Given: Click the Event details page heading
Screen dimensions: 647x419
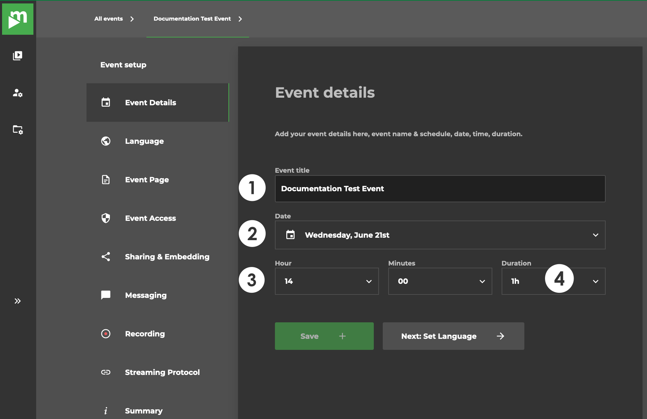Looking at the screenshot, I should click(325, 93).
